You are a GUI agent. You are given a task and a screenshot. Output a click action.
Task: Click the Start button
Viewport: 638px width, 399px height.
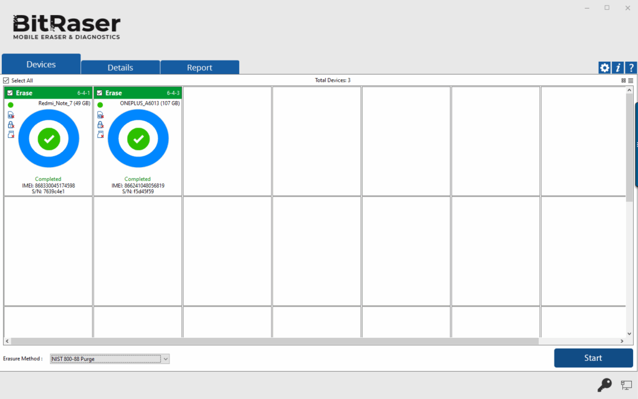[593, 358]
